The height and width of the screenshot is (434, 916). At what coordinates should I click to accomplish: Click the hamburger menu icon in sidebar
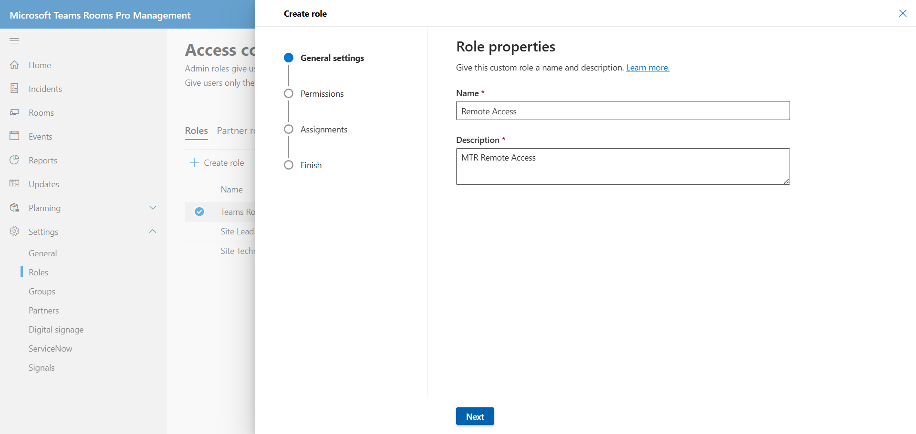click(x=14, y=40)
